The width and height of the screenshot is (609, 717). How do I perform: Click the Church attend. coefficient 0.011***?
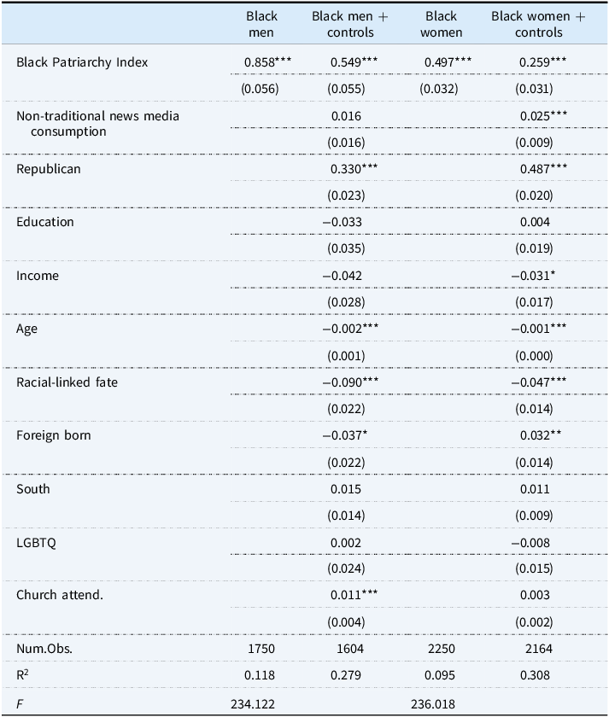[x=354, y=595]
